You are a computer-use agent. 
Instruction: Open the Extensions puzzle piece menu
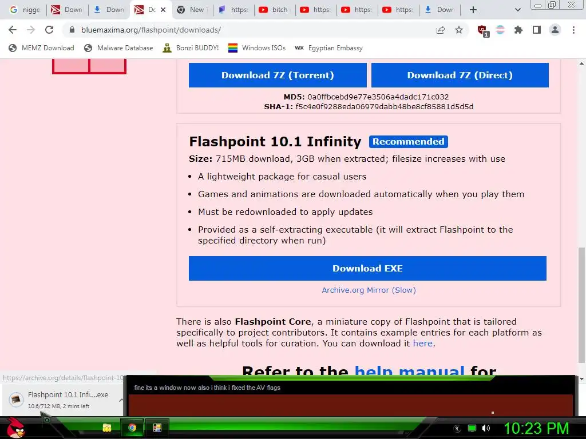point(518,30)
